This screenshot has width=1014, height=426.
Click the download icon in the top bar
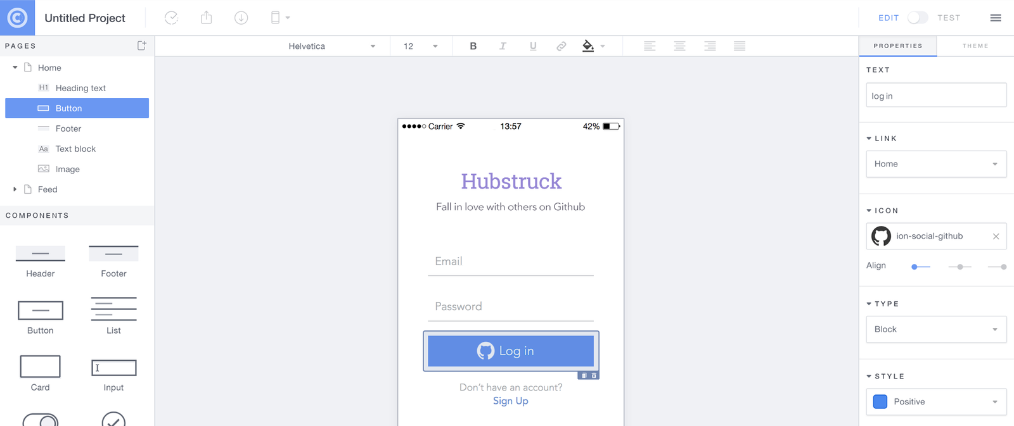tap(241, 18)
